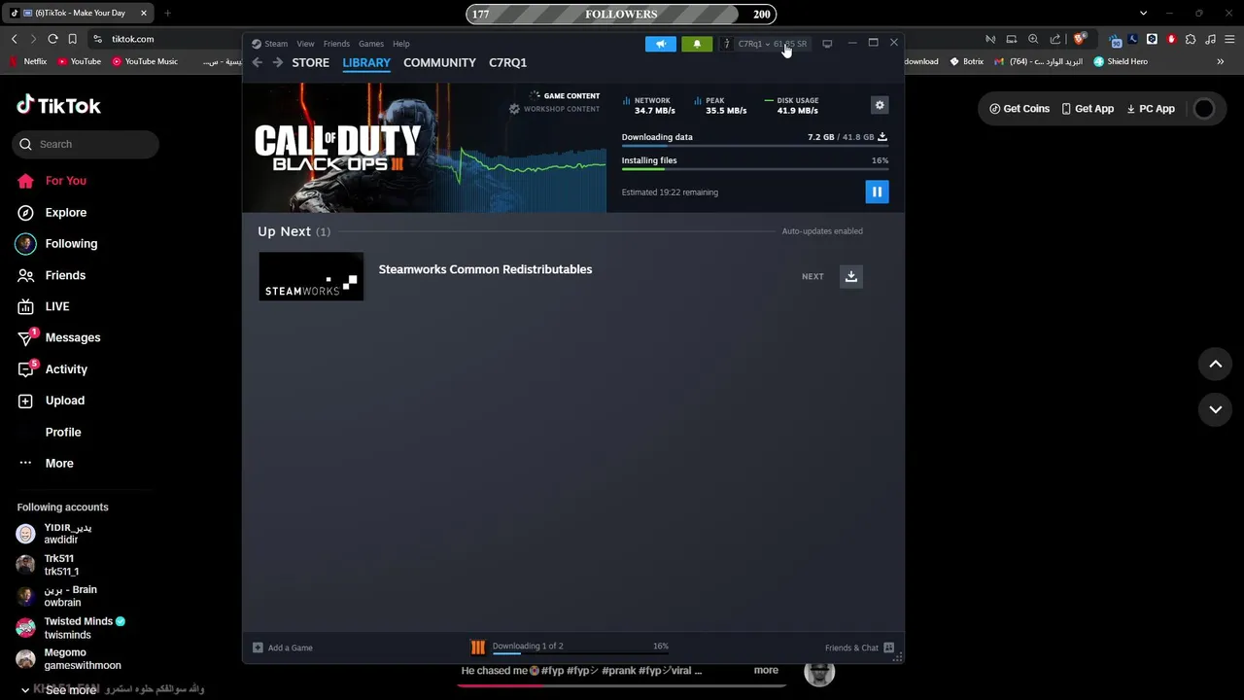Open YouTube Music bookmark
The width and height of the screenshot is (1244, 700).
[x=145, y=61]
